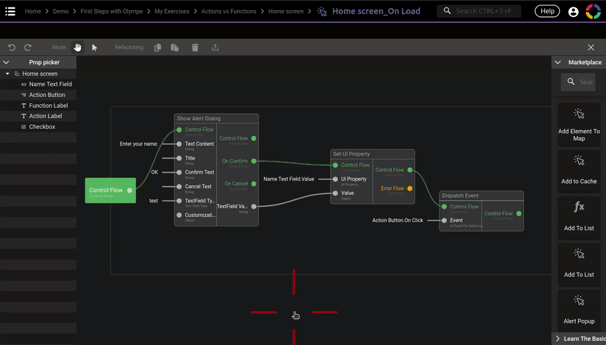This screenshot has height=345, width=606.
Task: Go to Actions vs Functions breadcrumb
Action: 230,11
